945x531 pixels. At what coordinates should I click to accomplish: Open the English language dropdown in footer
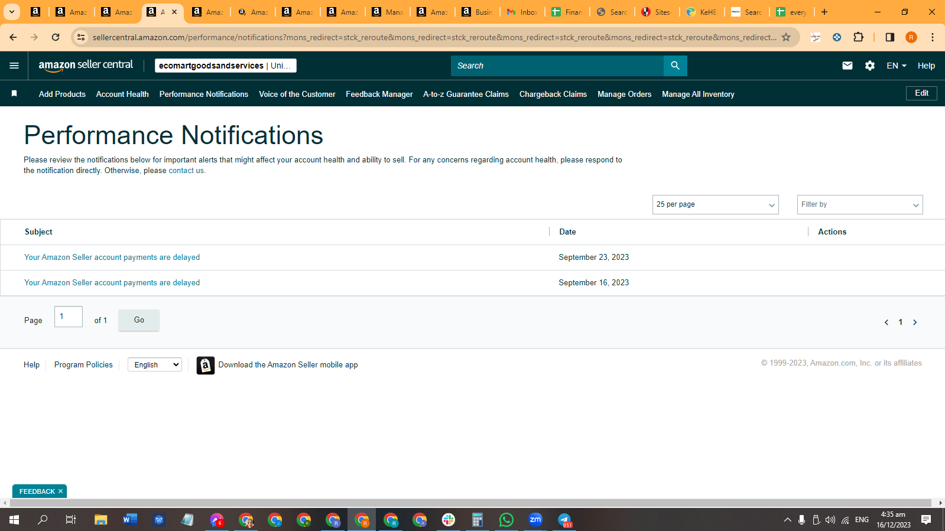pyautogui.click(x=155, y=365)
